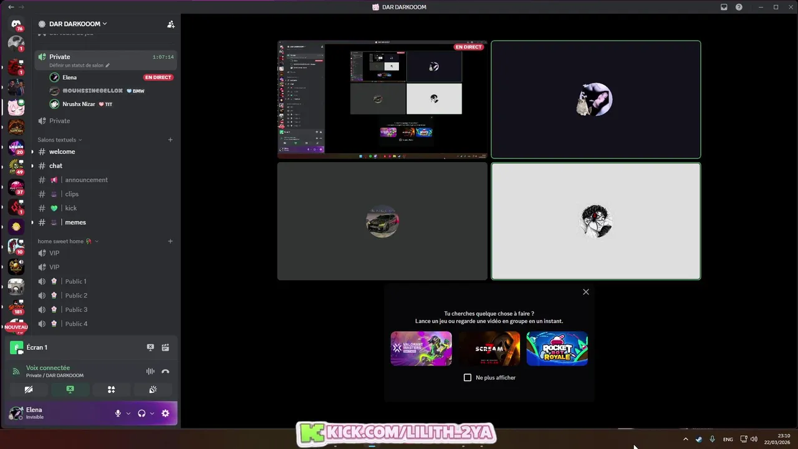This screenshot has height=449, width=798.
Task: Open server icon with 20 notification badge
Action: pos(16,147)
